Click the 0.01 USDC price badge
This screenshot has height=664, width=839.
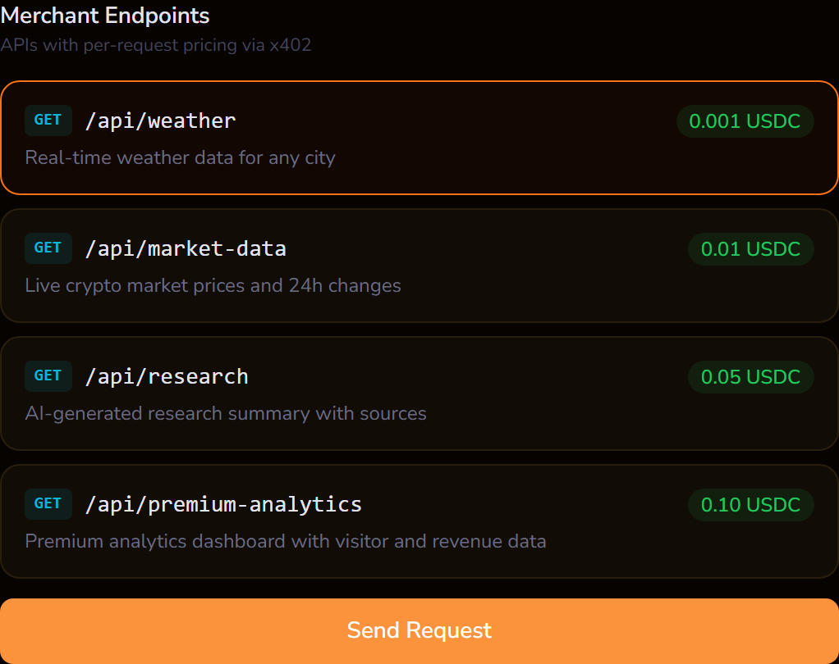pos(750,248)
